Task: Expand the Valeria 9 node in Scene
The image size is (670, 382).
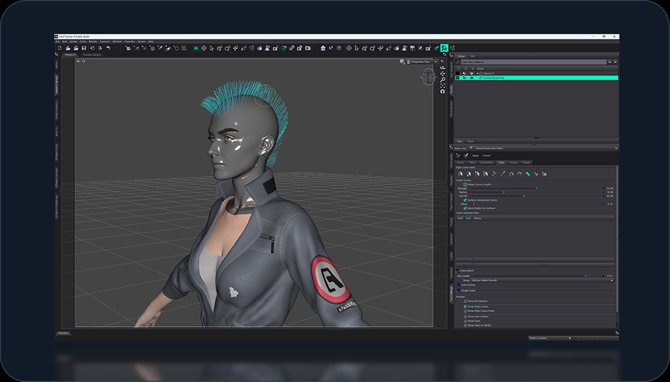Action: coord(478,73)
